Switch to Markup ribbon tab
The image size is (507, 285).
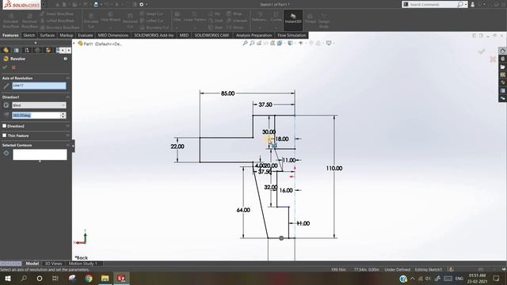pos(67,35)
